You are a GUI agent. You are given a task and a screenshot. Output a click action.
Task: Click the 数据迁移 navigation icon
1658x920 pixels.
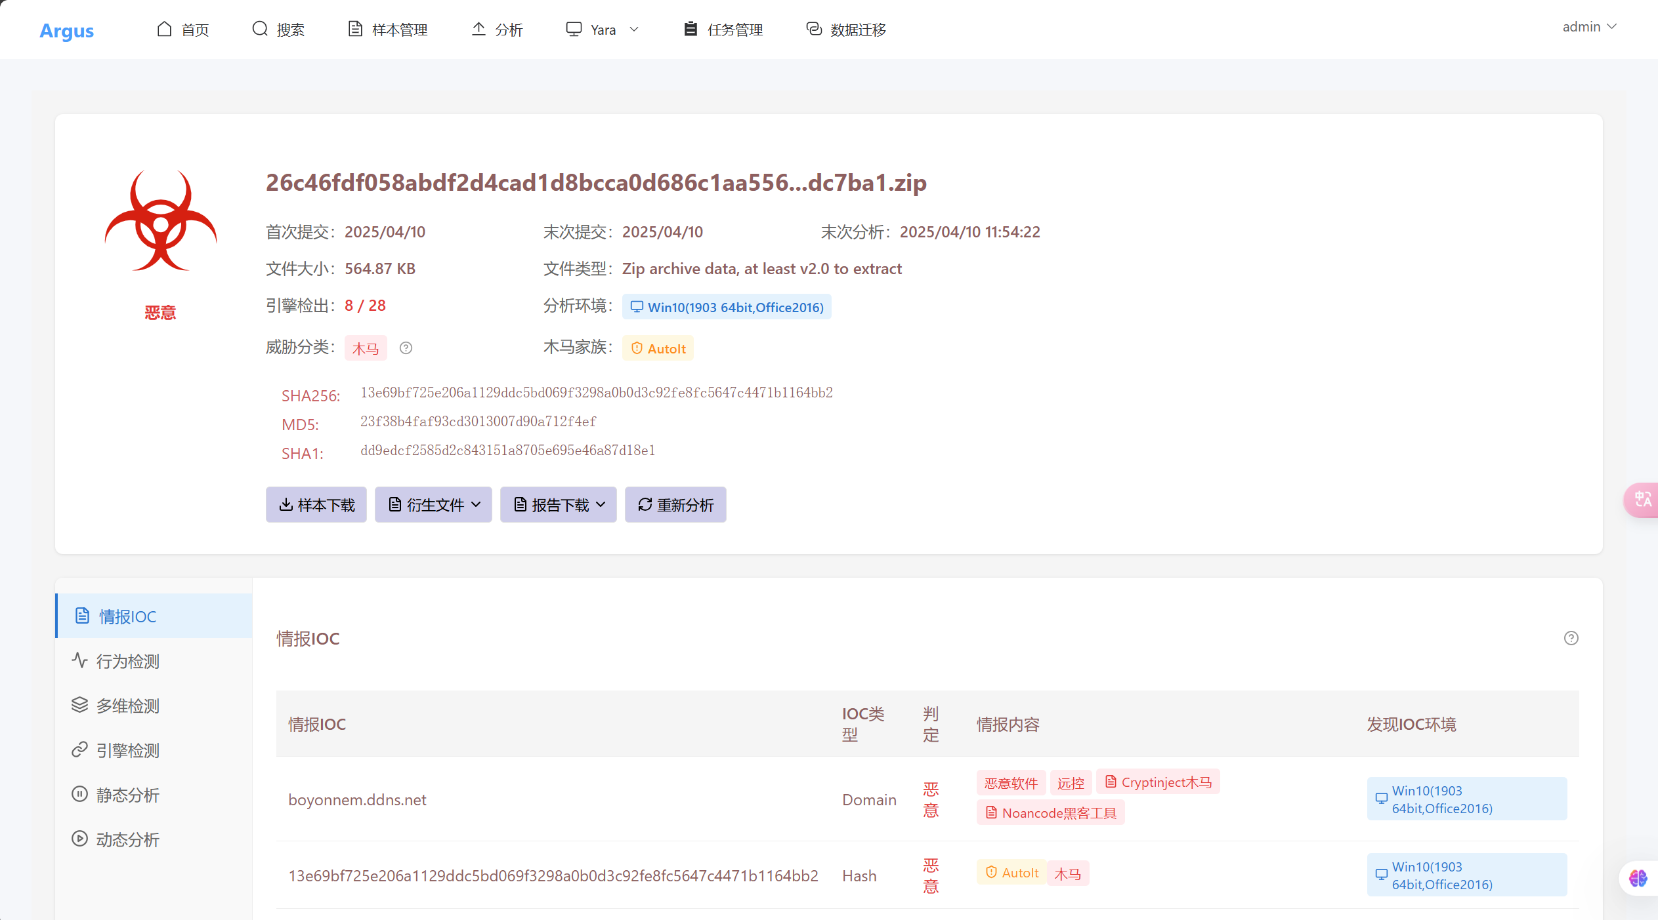814,29
